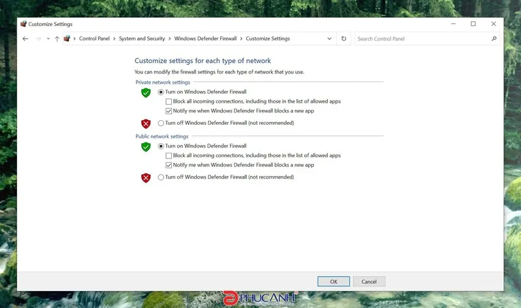Discard changes with the Cancel button

[369, 281]
